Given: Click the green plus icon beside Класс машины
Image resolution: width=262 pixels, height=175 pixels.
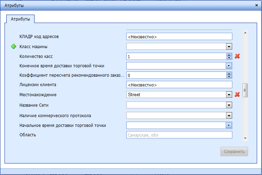Looking at the screenshot, I should [14, 46].
